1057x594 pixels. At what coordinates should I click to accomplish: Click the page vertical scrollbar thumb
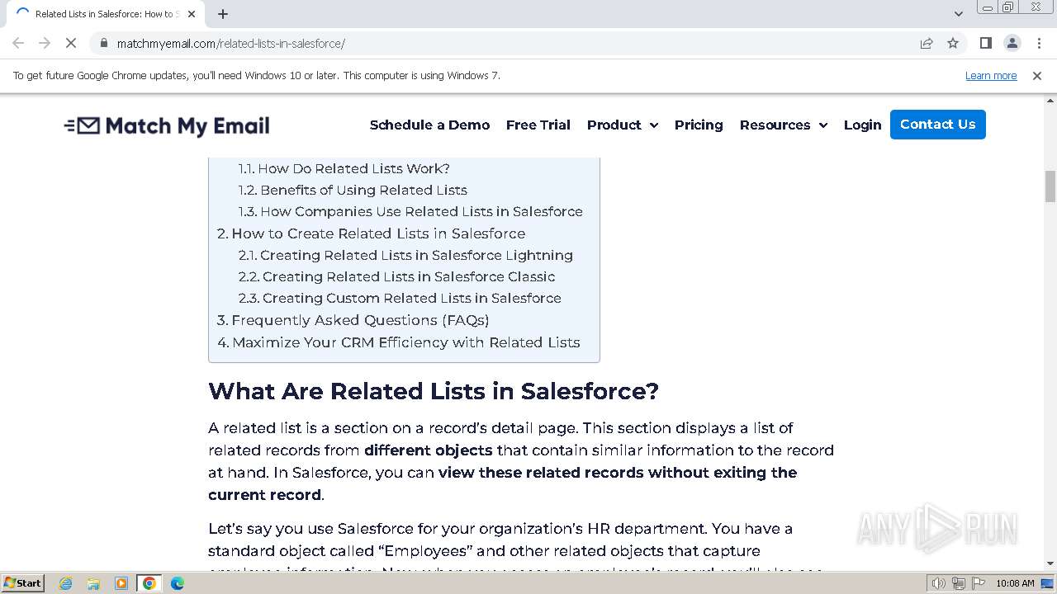tap(1050, 186)
